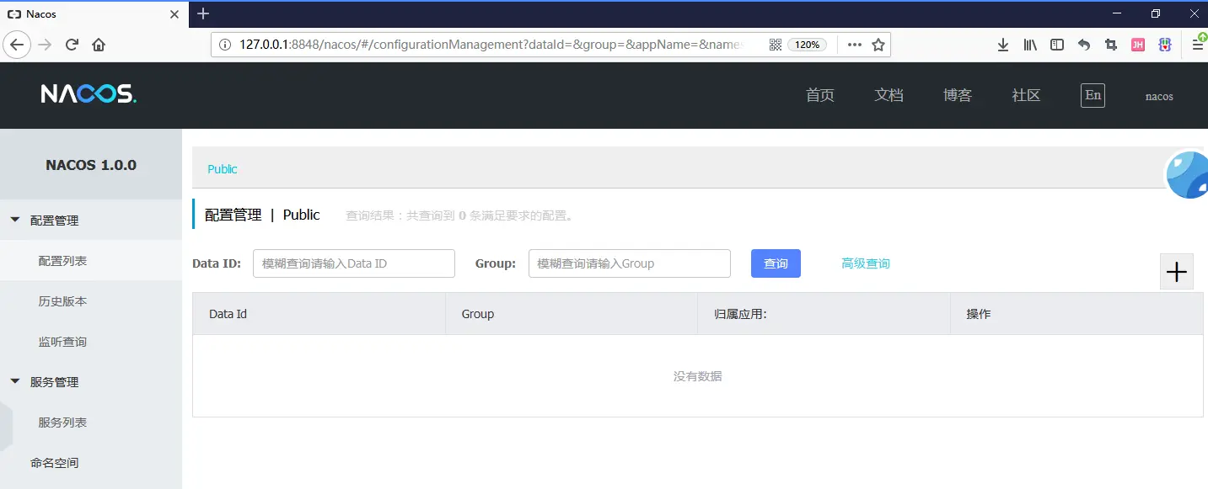Viewport: 1208px width, 489px height.
Task: Click the blue floating assistant circle icon
Action: (x=1188, y=175)
